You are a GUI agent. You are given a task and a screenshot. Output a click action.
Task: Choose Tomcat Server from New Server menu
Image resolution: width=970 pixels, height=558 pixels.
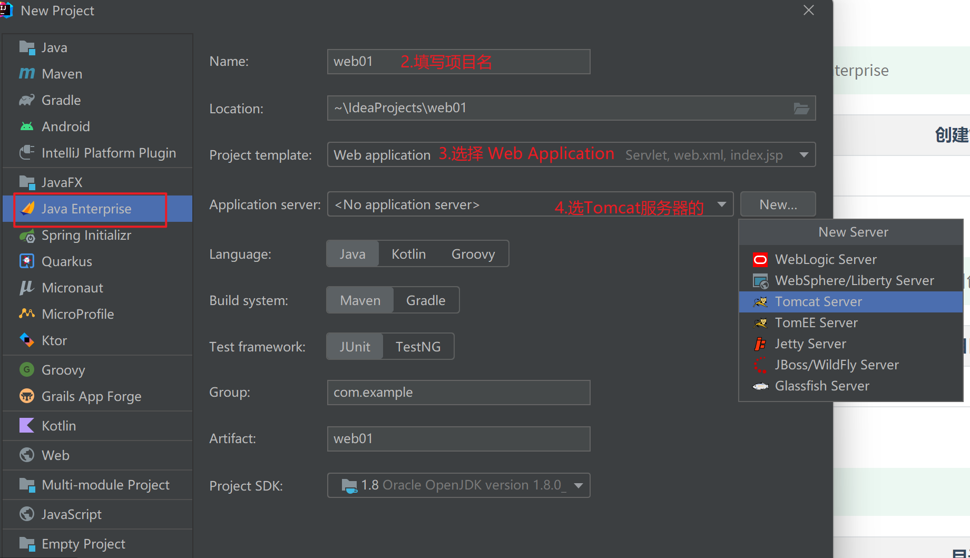pos(851,302)
